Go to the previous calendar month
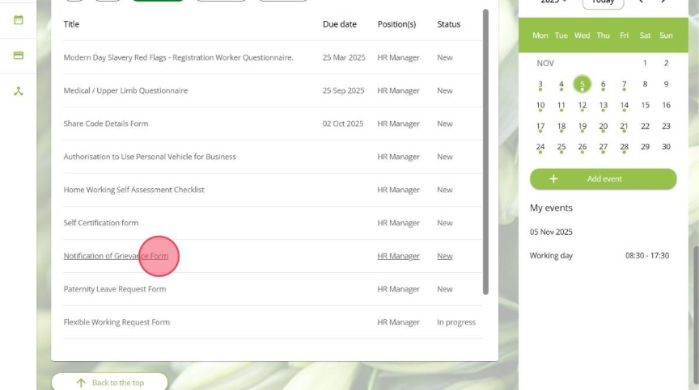699x390 pixels. coord(641,2)
